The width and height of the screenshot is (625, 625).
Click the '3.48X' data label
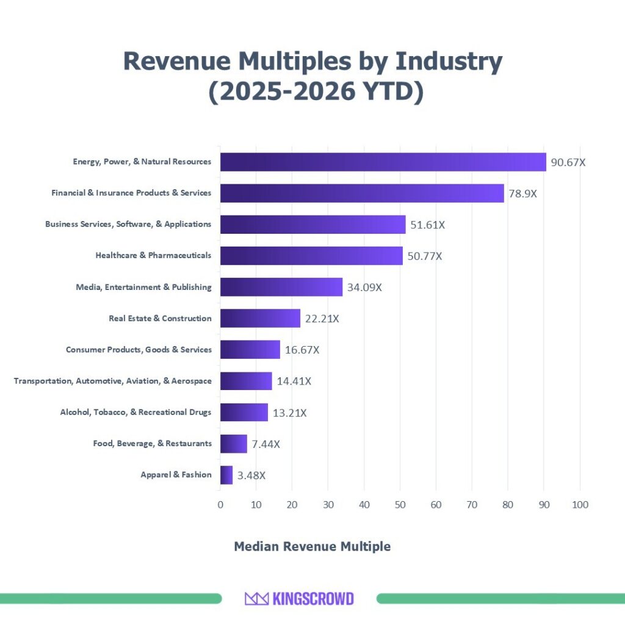251,475
